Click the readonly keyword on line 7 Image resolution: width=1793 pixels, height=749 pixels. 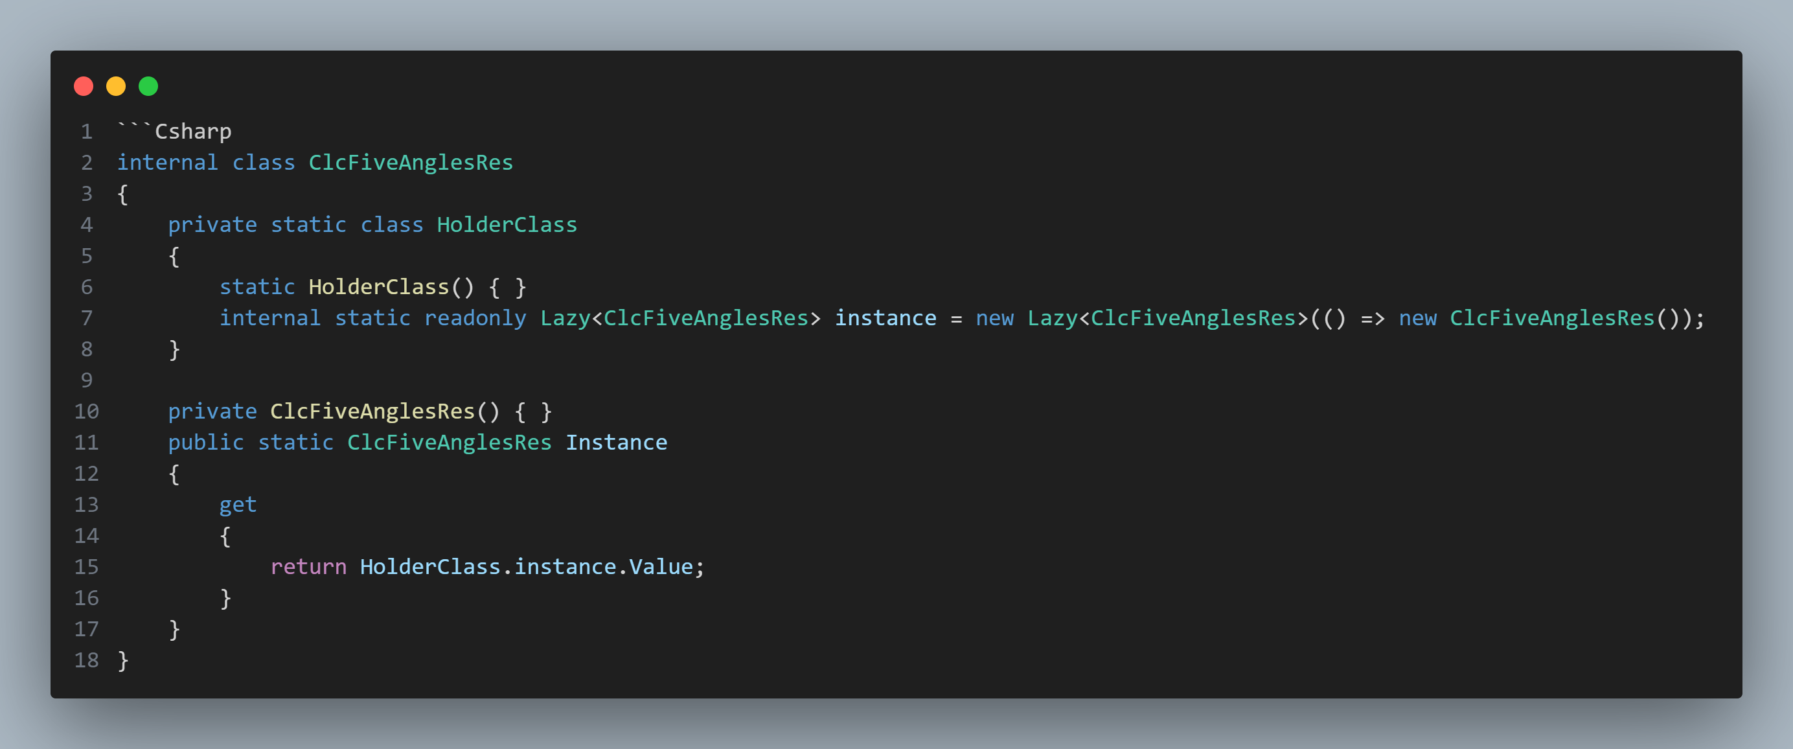(x=475, y=318)
